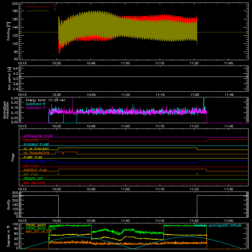This screenshot has width=252, height=252.
Task: Select the SAA_FLAG label
Action: [x=31, y=166]
